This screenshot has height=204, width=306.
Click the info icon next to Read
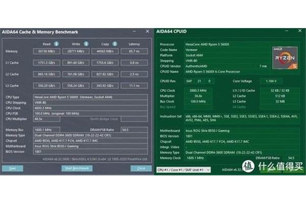point(57,44)
